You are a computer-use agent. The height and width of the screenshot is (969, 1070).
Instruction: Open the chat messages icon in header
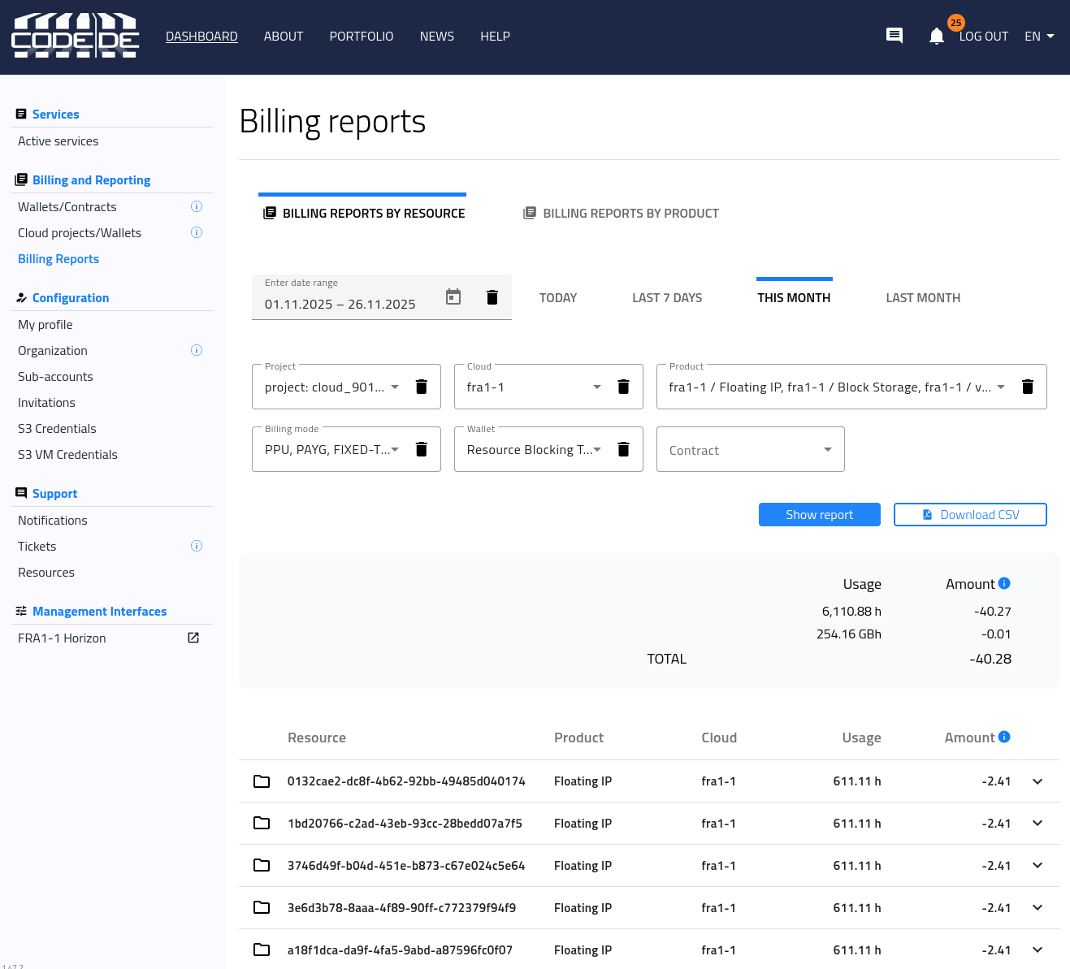[x=894, y=36]
